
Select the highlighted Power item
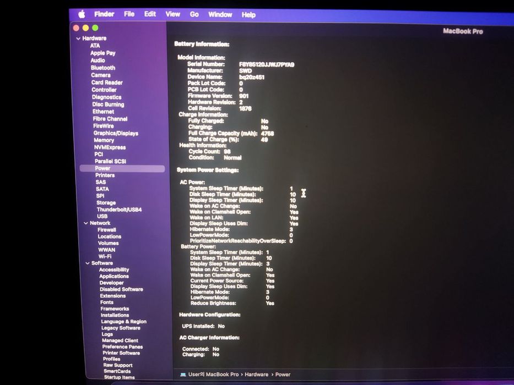(122, 168)
